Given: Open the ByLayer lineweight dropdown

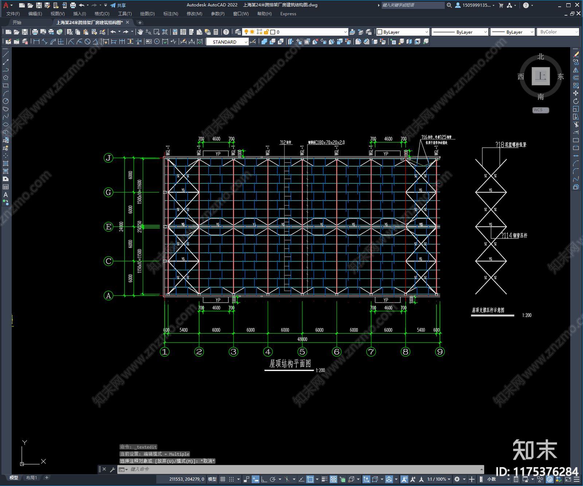Looking at the screenshot, I should [x=512, y=32].
